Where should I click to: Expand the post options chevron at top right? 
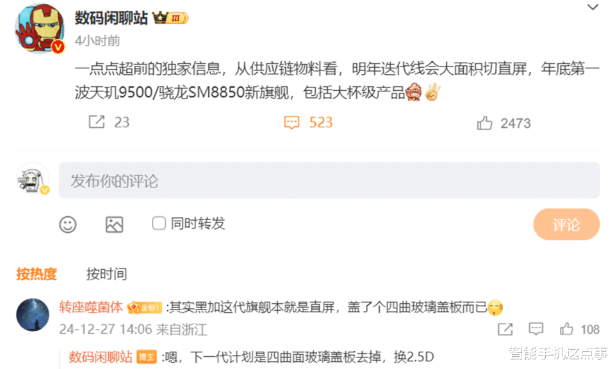pos(592,7)
